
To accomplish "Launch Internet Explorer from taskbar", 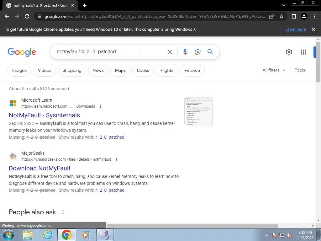I will pos(48,235).
